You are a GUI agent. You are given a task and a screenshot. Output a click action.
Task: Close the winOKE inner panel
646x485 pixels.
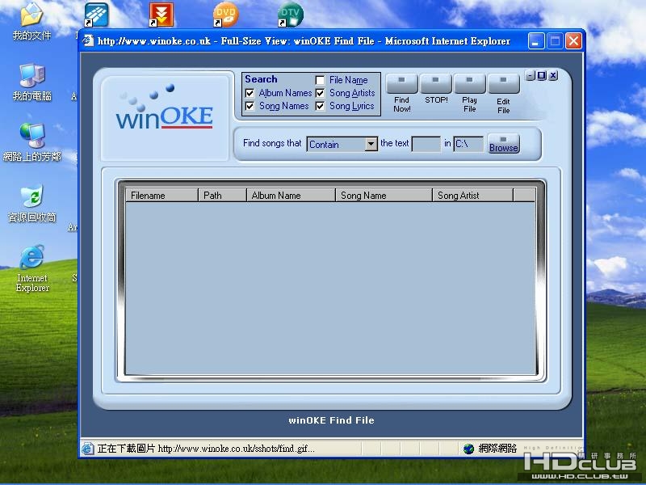(x=553, y=75)
